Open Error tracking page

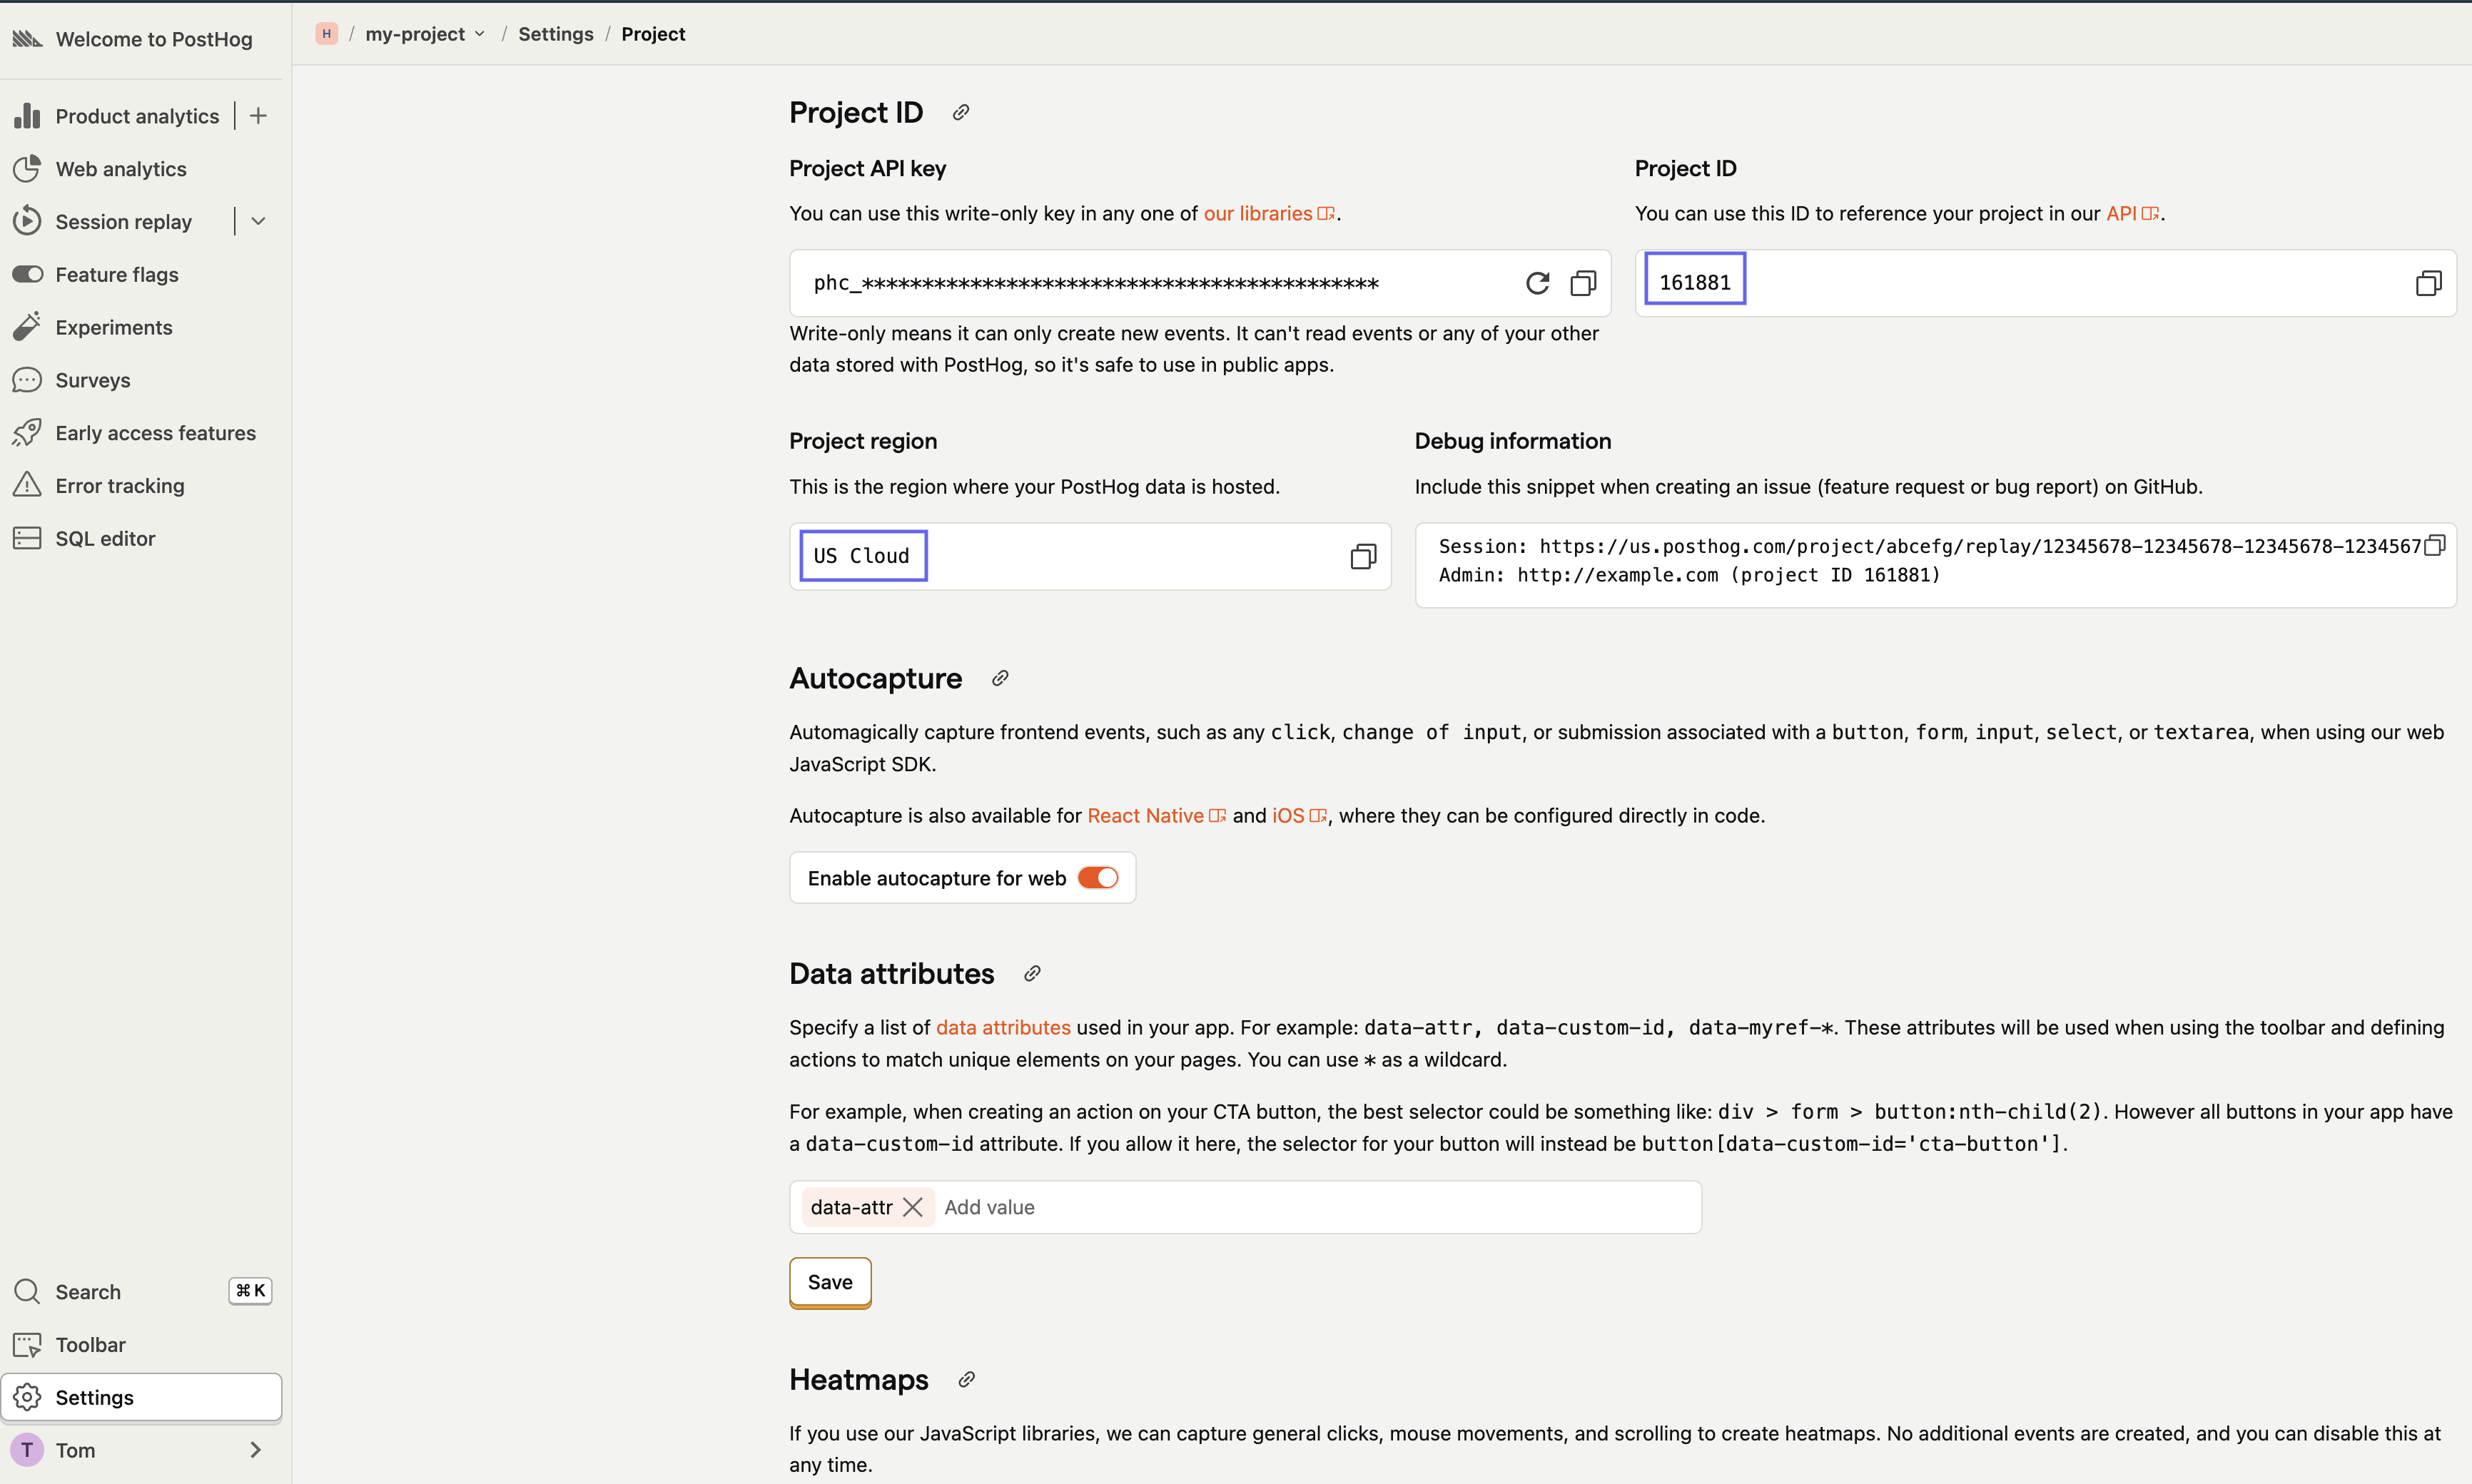[x=119, y=486]
